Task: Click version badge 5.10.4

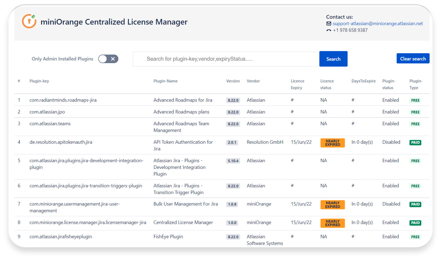Action: pos(233,161)
